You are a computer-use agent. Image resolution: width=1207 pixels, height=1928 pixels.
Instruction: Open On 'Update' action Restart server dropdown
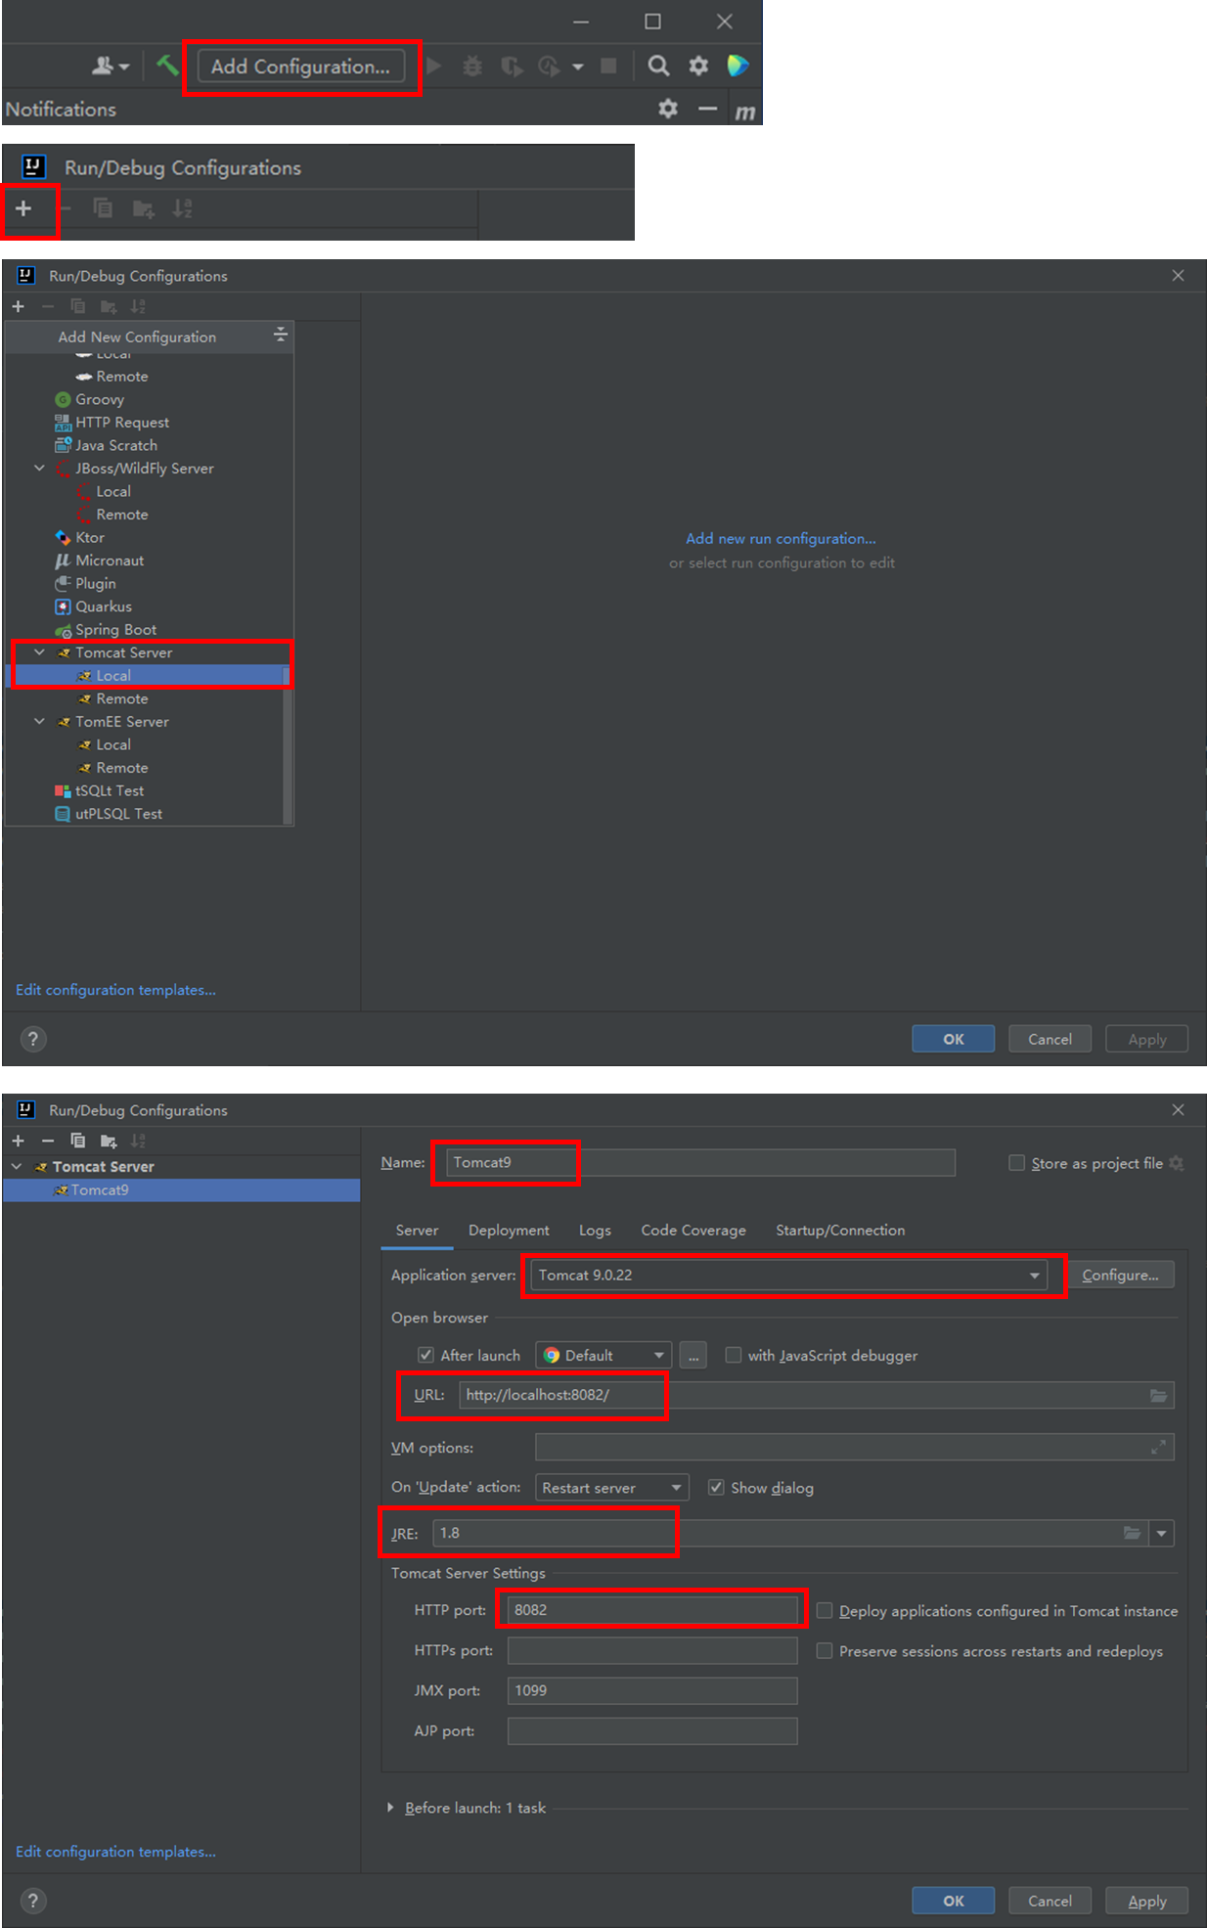pos(612,1487)
